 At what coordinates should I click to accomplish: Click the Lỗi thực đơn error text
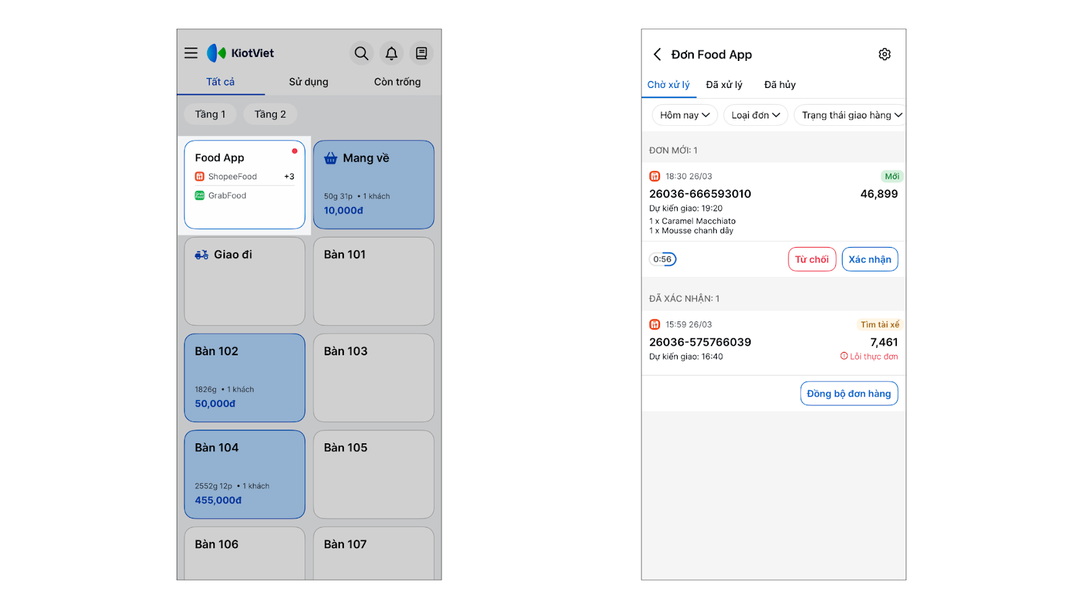point(874,357)
